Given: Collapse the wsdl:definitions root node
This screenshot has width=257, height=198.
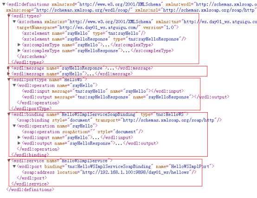Looking at the screenshot, I should coord(4,4).
